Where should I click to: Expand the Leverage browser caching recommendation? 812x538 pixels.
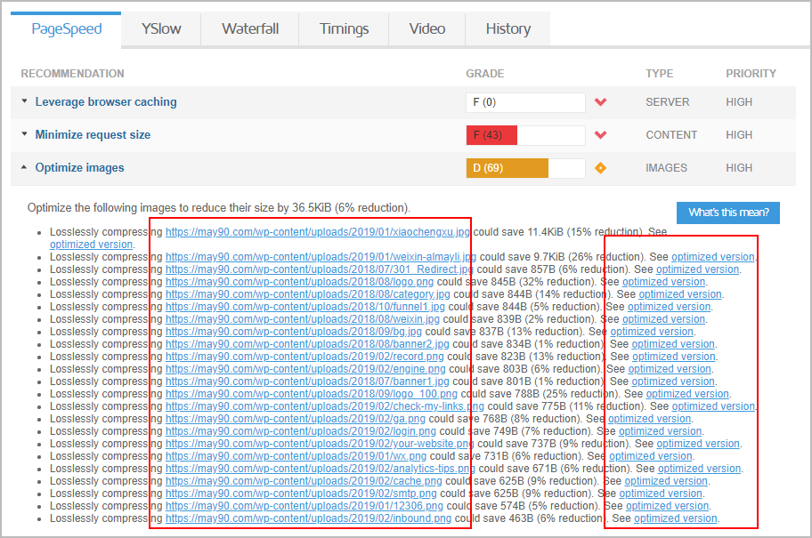(105, 102)
